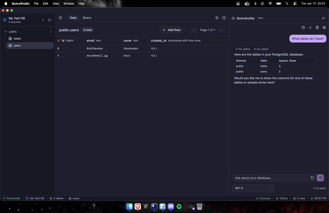329x213 pixels.
Task: Select the users table in sidebar
Action: click(x=30, y=45)
